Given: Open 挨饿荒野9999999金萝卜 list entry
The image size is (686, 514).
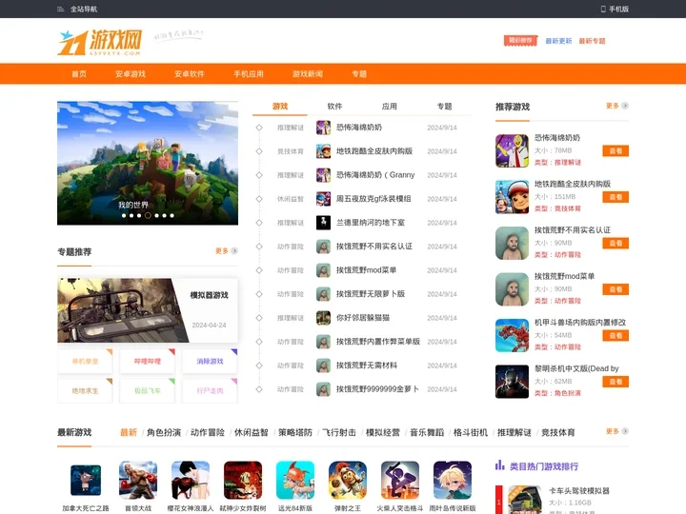Looking at the screenshot, I should (377, 389).
